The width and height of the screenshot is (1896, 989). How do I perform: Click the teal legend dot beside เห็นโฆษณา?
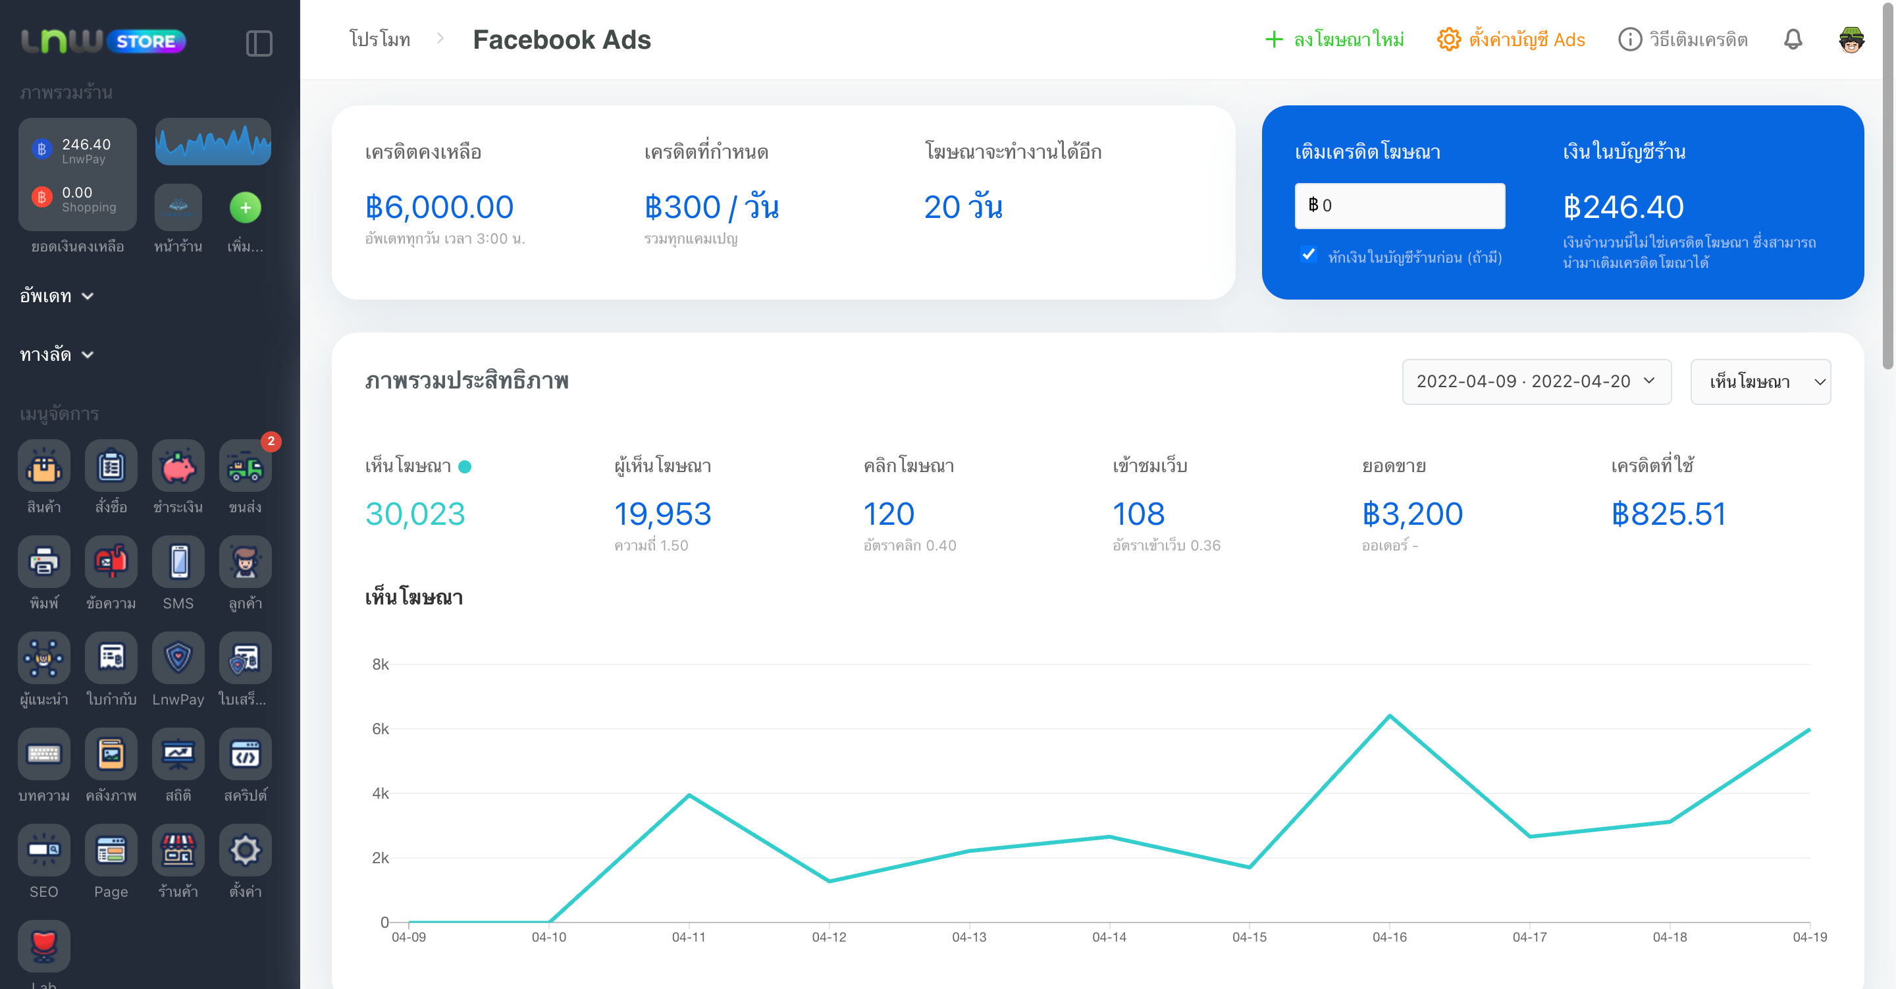pyautogui.click(x=464, y=467)
